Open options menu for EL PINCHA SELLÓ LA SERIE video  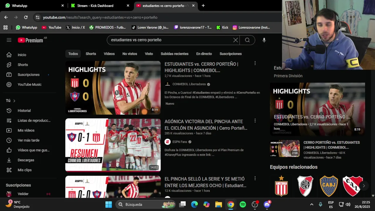(255, 178)
